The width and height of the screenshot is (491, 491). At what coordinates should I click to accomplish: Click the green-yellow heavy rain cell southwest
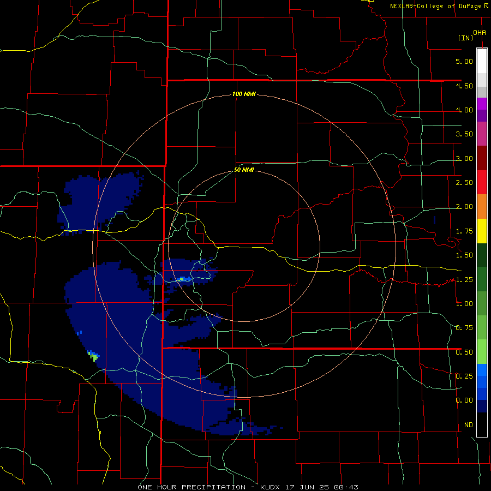pos(94,356)
